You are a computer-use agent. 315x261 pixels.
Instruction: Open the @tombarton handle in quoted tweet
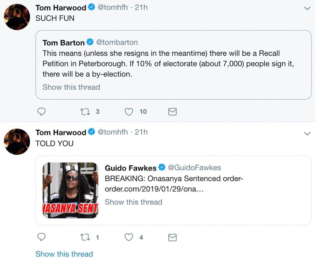pyautogui.click(x=117, y=42)
